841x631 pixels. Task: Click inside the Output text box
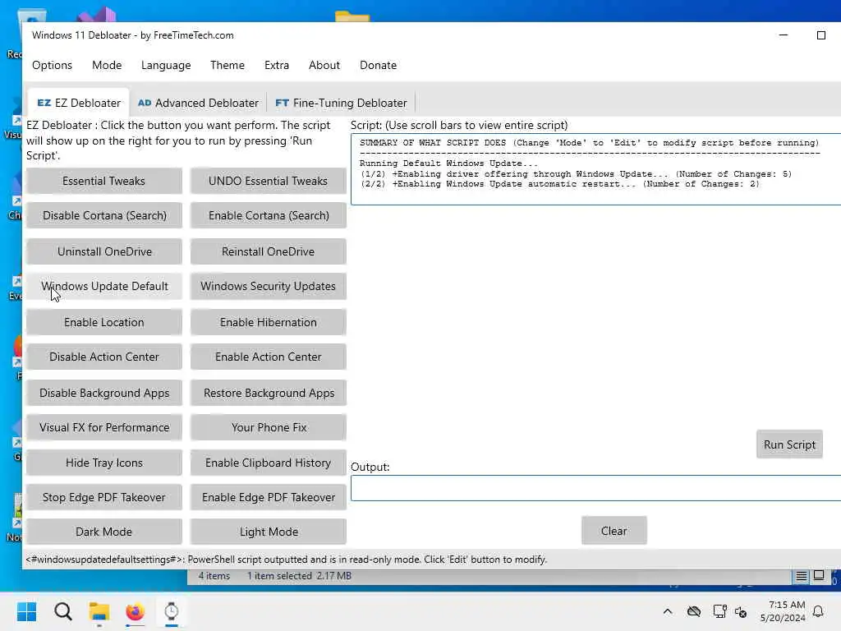pyautogui.click(x=595, y=488)
